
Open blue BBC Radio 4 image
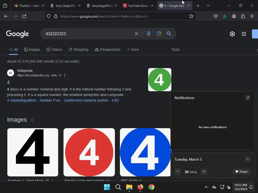click(x=145, y=152)
